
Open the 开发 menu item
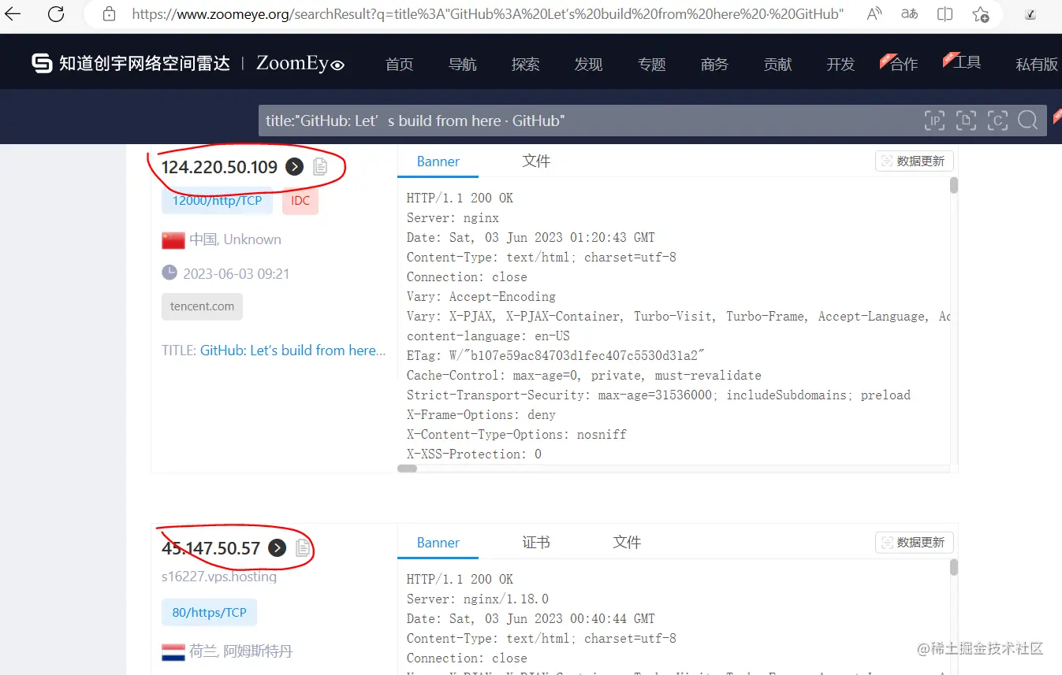point(840,65)
